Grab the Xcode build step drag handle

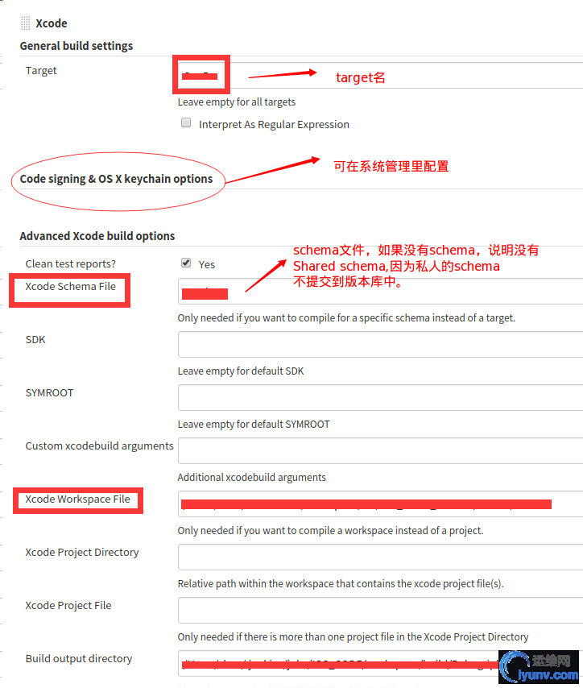(26, 23)
